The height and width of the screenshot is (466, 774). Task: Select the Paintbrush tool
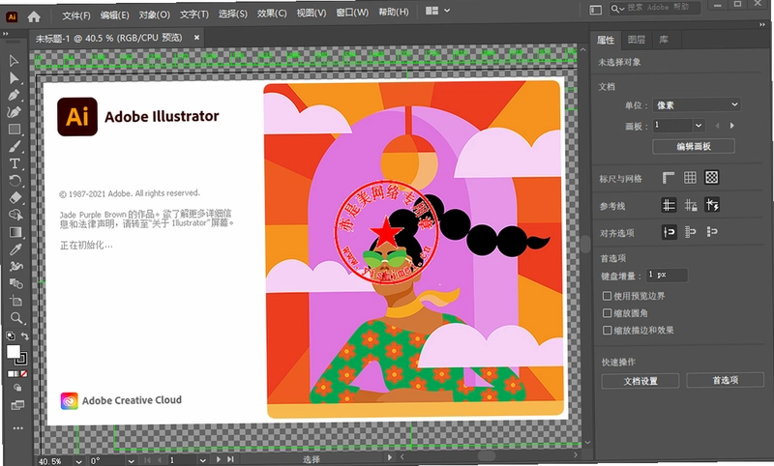(15, 146)
